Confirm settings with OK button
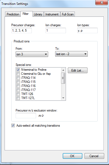 pyautogui.click(x=72, y=156)
